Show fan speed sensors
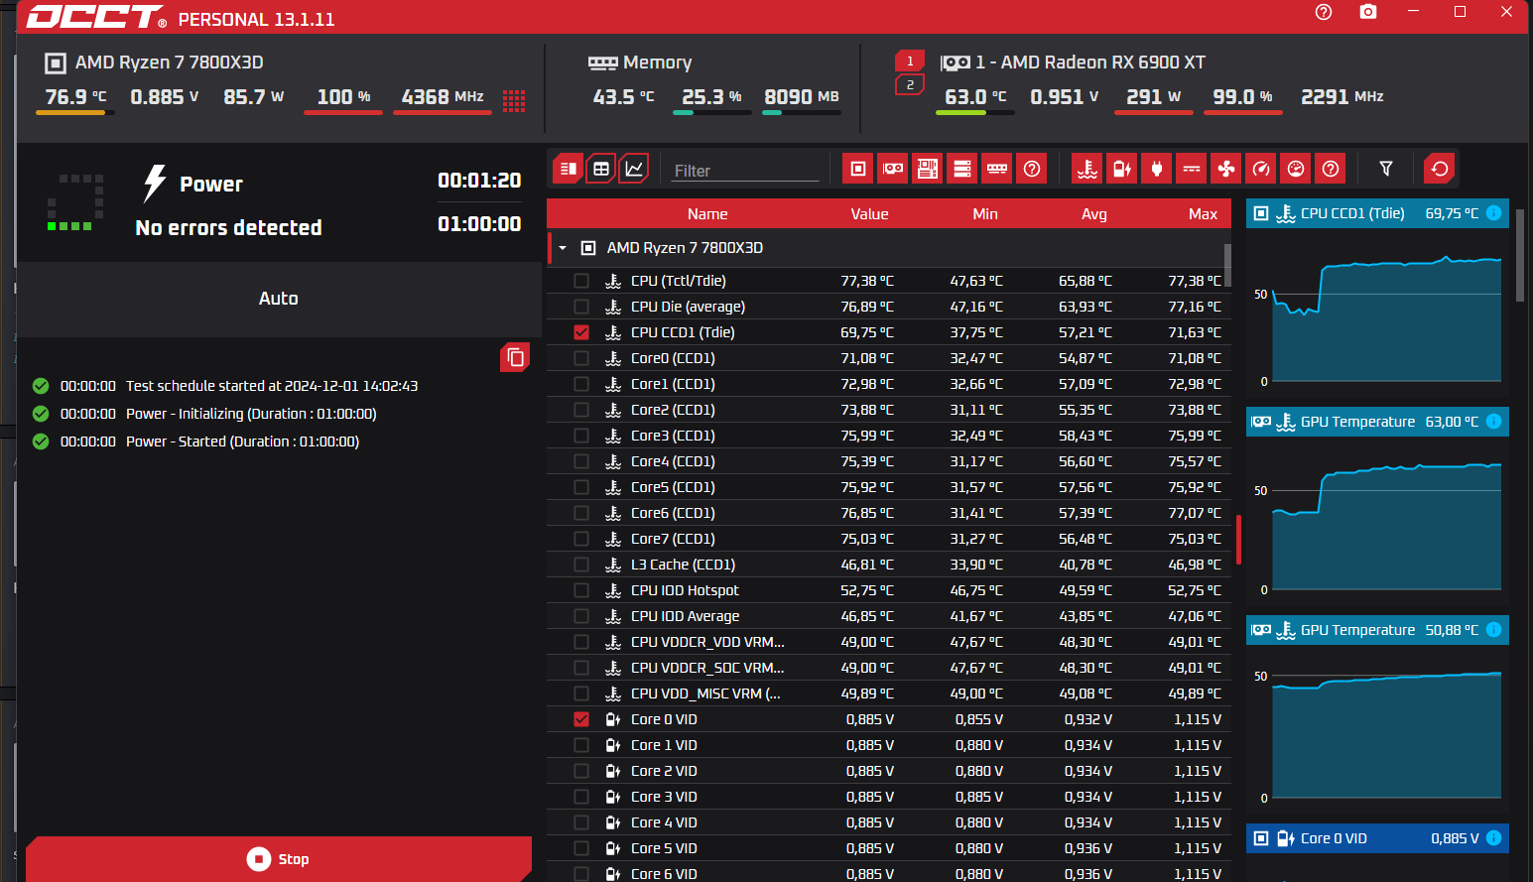Image resolution: width=1533 pixels, height=882 pixels. pos(1226,169)
